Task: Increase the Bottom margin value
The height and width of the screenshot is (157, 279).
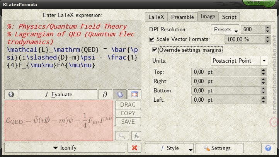Action: [x=263, y=89]
